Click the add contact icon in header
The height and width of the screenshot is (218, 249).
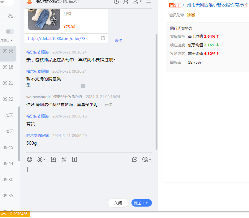(126, 2)
